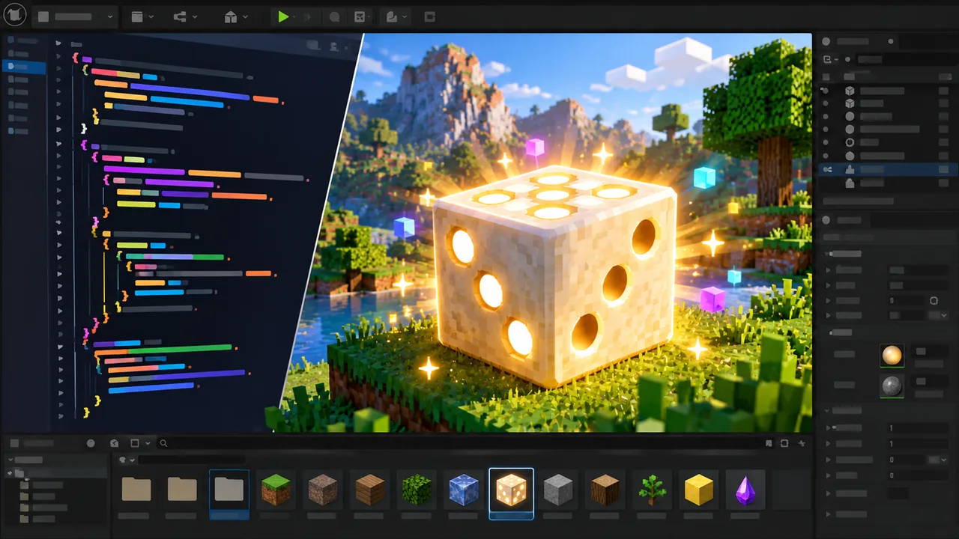Click the engine logo in the top-left corner
959x539 pixels.
click(14, 15)
